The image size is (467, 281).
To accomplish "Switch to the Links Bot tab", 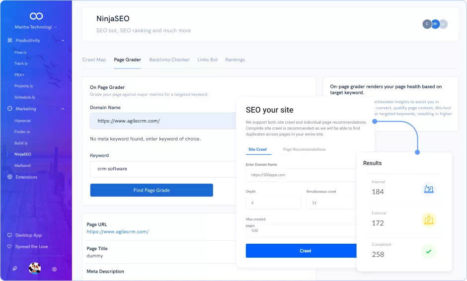I will point(208,60).
